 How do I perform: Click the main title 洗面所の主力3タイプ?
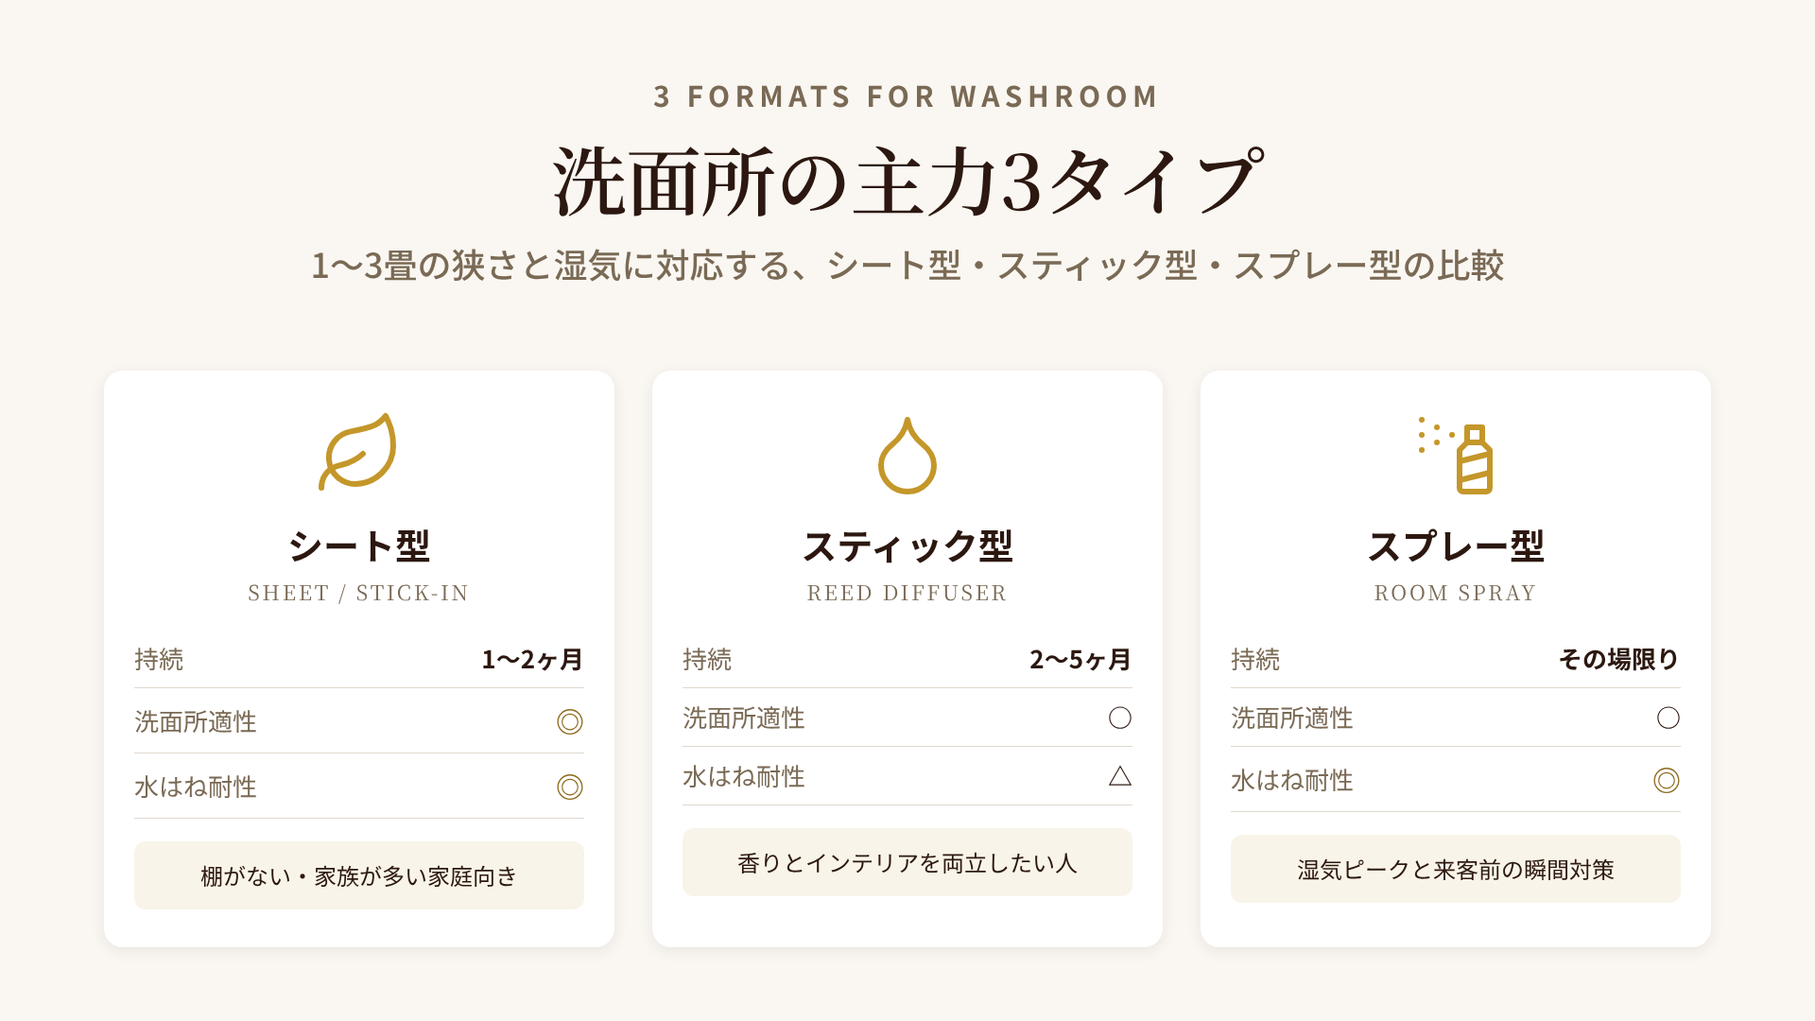907,182
